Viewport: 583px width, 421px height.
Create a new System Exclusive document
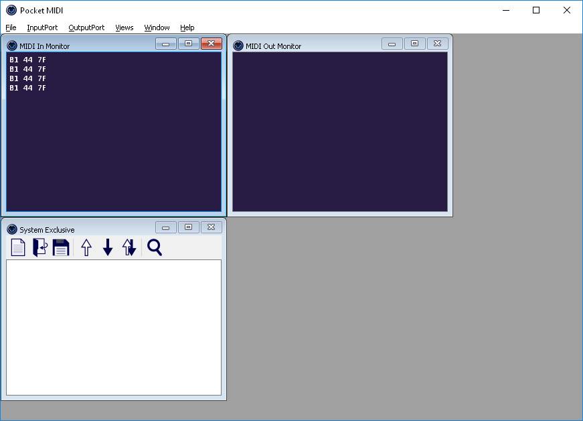click(18, 247)
